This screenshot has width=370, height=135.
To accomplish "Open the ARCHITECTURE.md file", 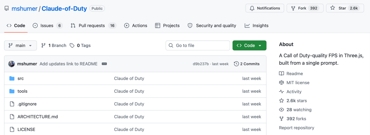I will coord(38,117).
